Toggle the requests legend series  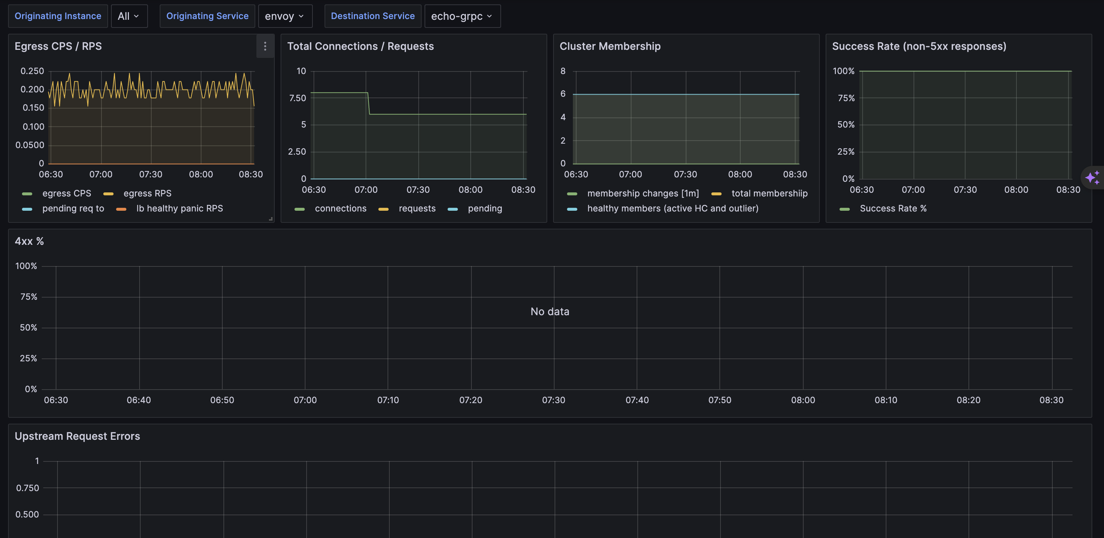[417, 208]
